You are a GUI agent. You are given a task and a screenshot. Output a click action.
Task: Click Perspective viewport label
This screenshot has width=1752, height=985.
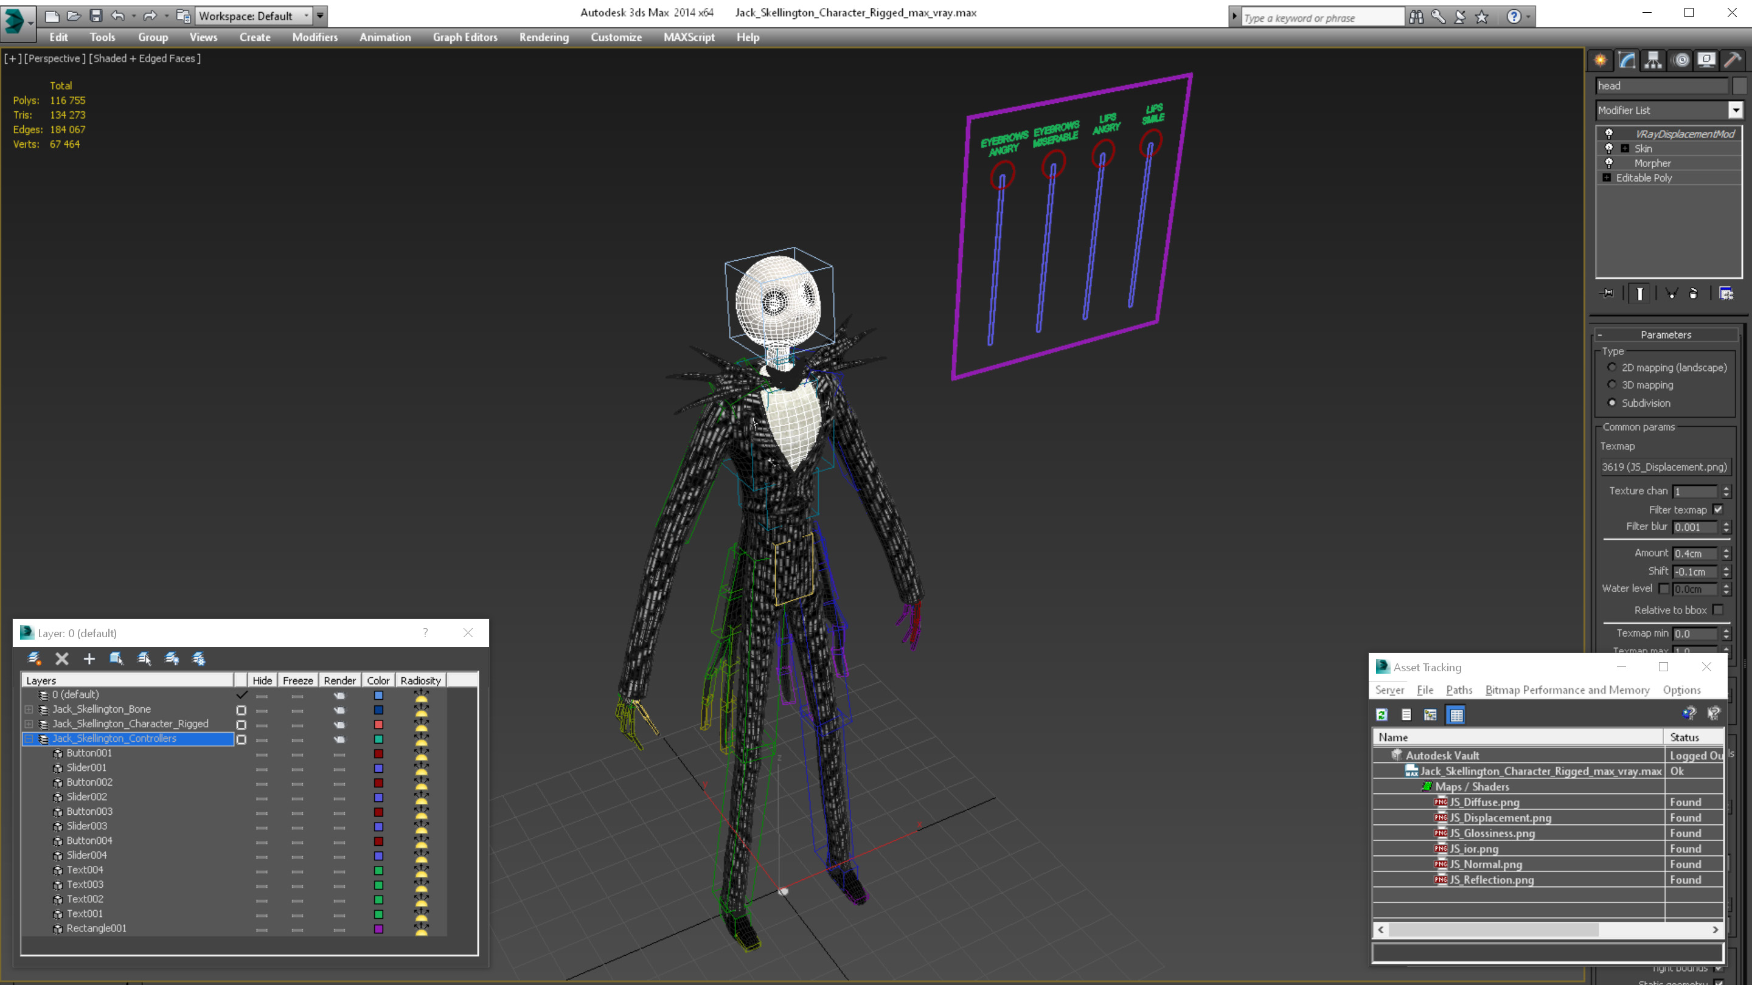coord(54,58)
